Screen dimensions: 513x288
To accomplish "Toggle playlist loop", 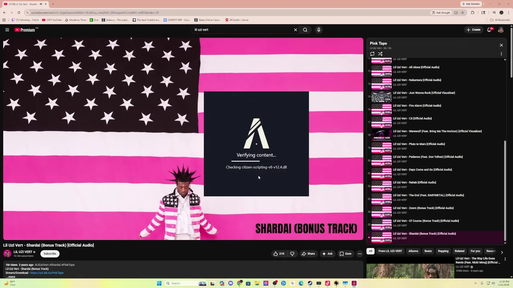I will pos(372,54).
